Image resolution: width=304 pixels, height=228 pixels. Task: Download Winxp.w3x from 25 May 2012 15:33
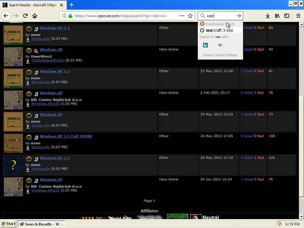pos(41,126)
